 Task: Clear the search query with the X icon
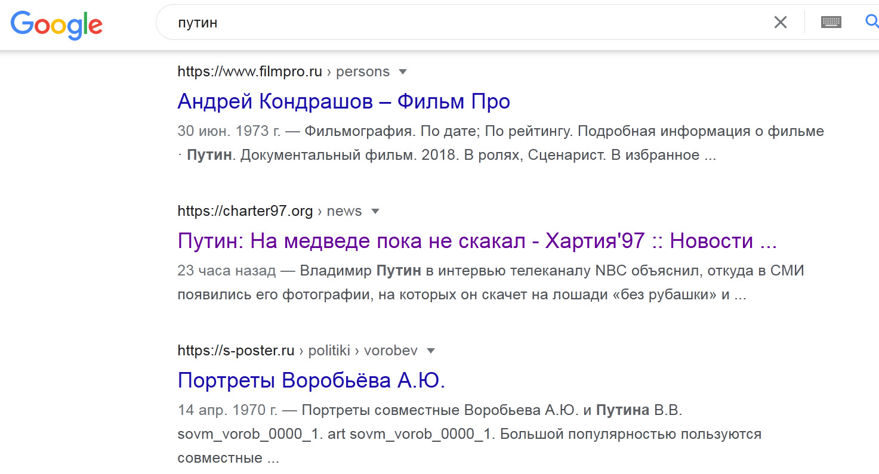click(x=780, y=23)
